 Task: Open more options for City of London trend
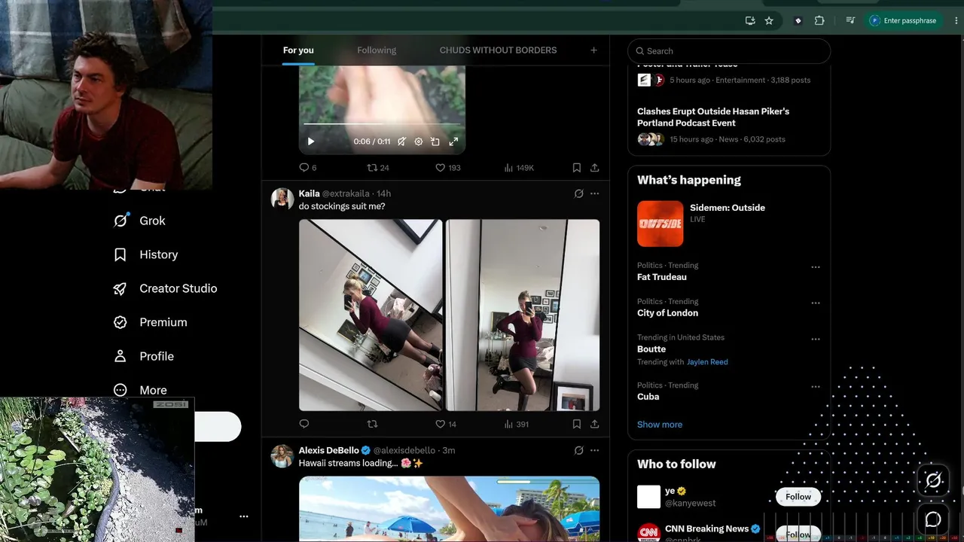coord(815,303)
